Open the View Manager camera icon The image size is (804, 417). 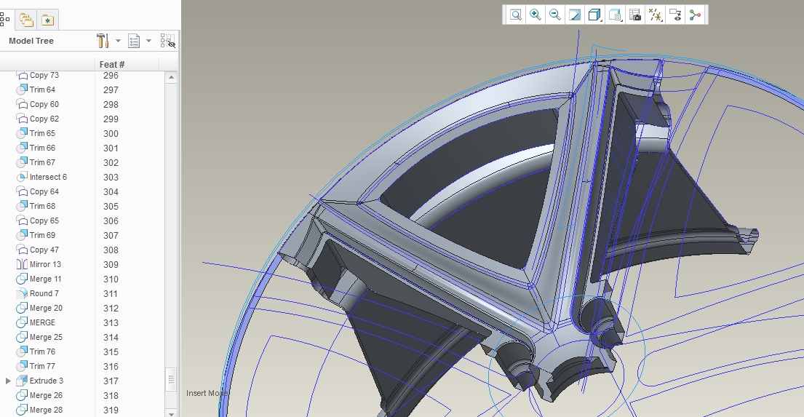click(x=634, y=15)
